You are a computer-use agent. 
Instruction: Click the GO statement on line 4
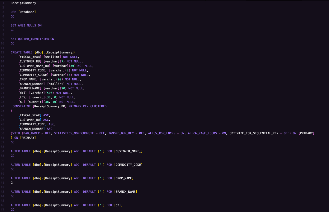(13, 16)
